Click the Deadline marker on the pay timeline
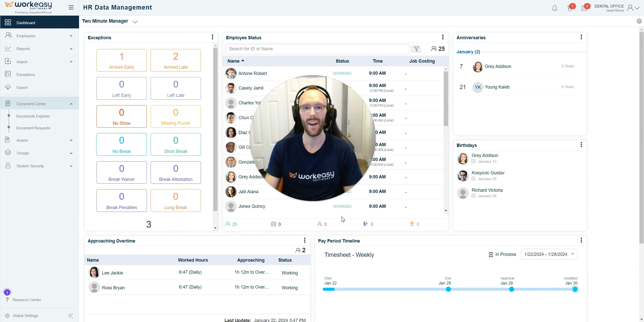644x322 pixels. [x=575, y=289]
